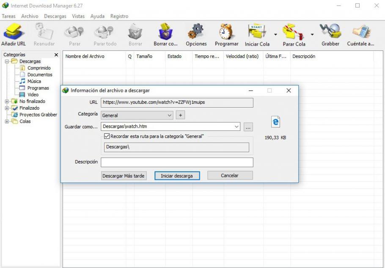Image resolution: width=385 pixels, height=268 pixels.
Task: Open Opciones gear icon
Action: (196, 31)
